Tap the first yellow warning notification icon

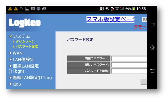click(x=10, y=9)
